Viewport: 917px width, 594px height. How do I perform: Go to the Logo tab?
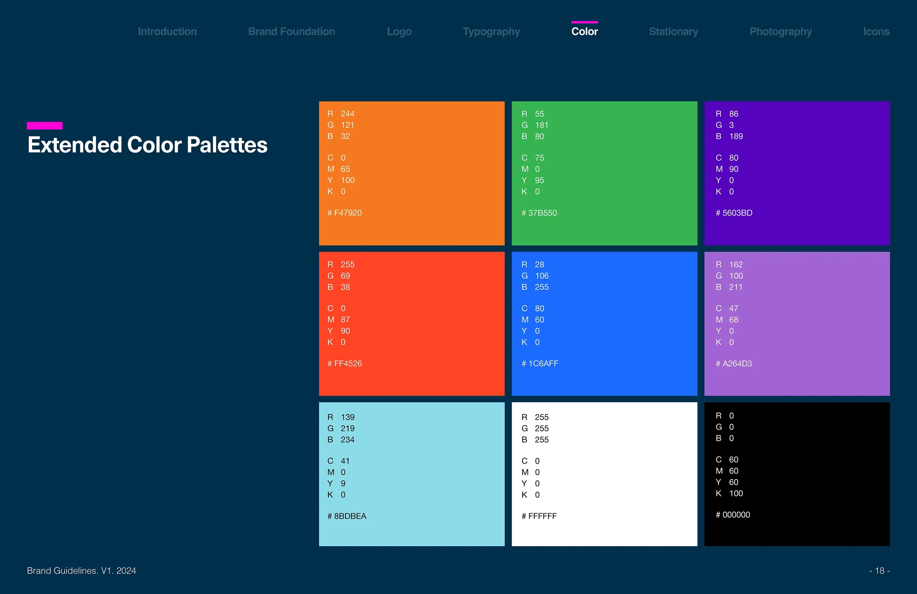tap(399, 32)
